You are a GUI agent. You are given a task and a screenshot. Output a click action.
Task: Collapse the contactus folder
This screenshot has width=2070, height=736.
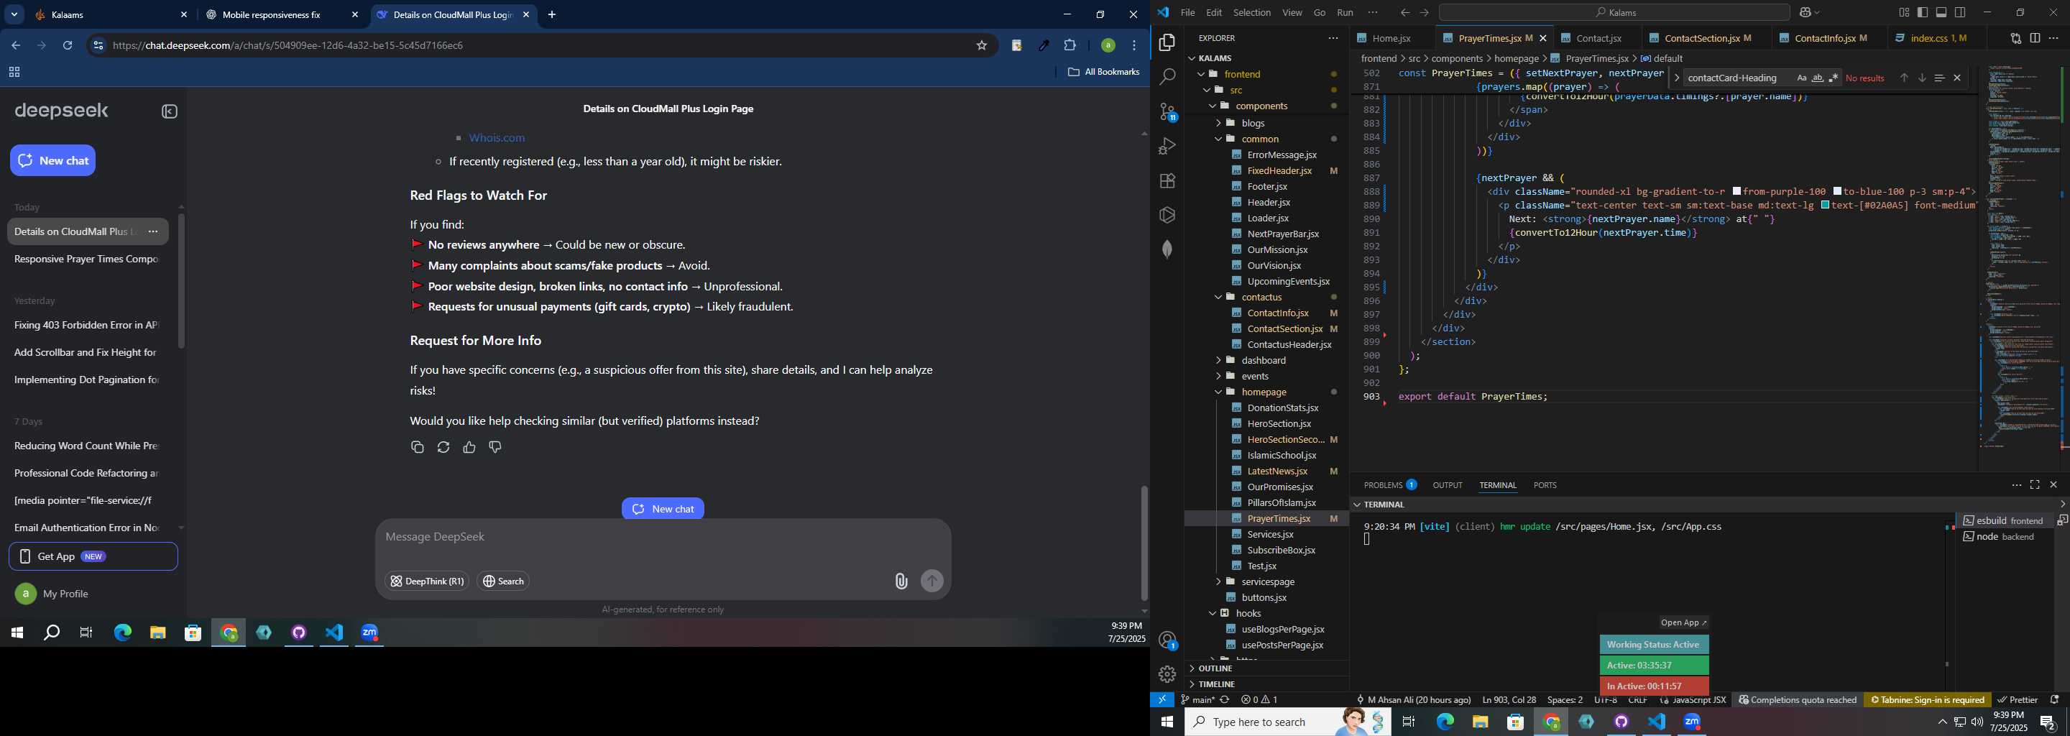1218,298
